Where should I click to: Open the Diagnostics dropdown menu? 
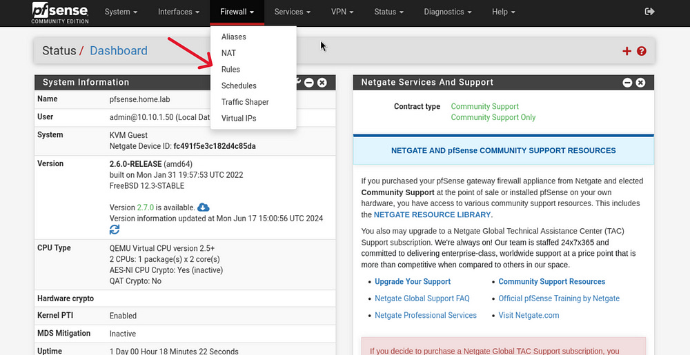pyautogui.click(x=448, y=12)
